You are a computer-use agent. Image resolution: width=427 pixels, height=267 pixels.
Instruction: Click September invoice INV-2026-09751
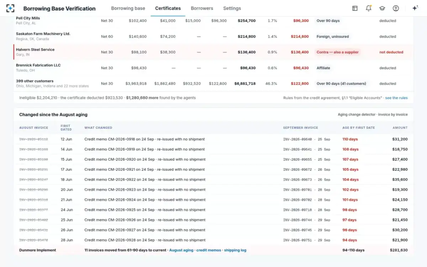click(x=297, y=240)
